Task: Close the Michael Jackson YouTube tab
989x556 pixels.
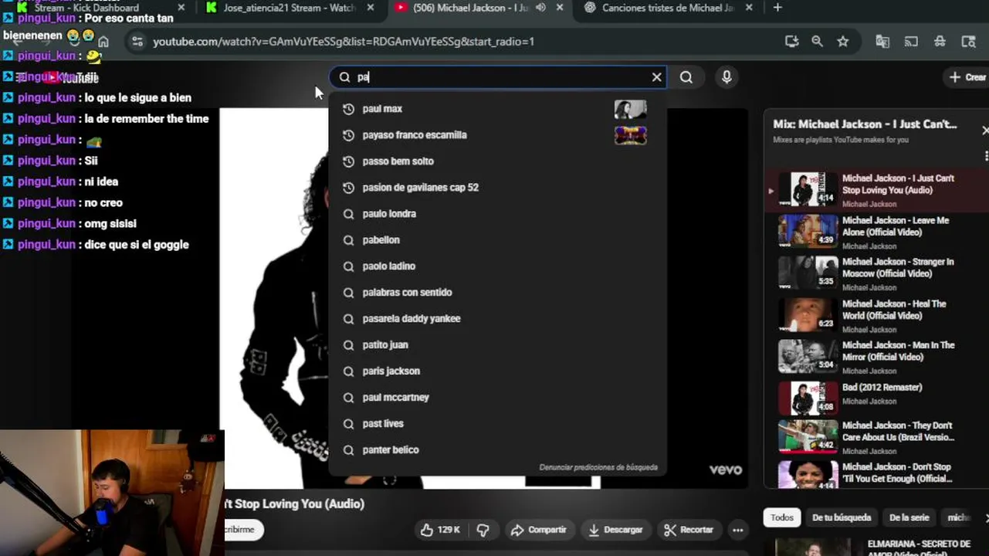Action: 561,8
